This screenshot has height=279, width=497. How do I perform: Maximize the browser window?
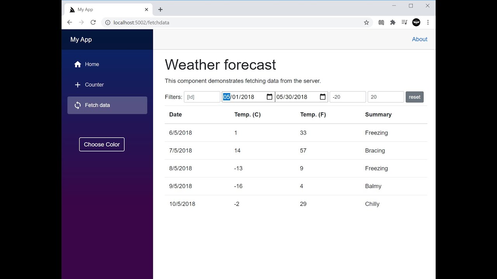[411, 6]
